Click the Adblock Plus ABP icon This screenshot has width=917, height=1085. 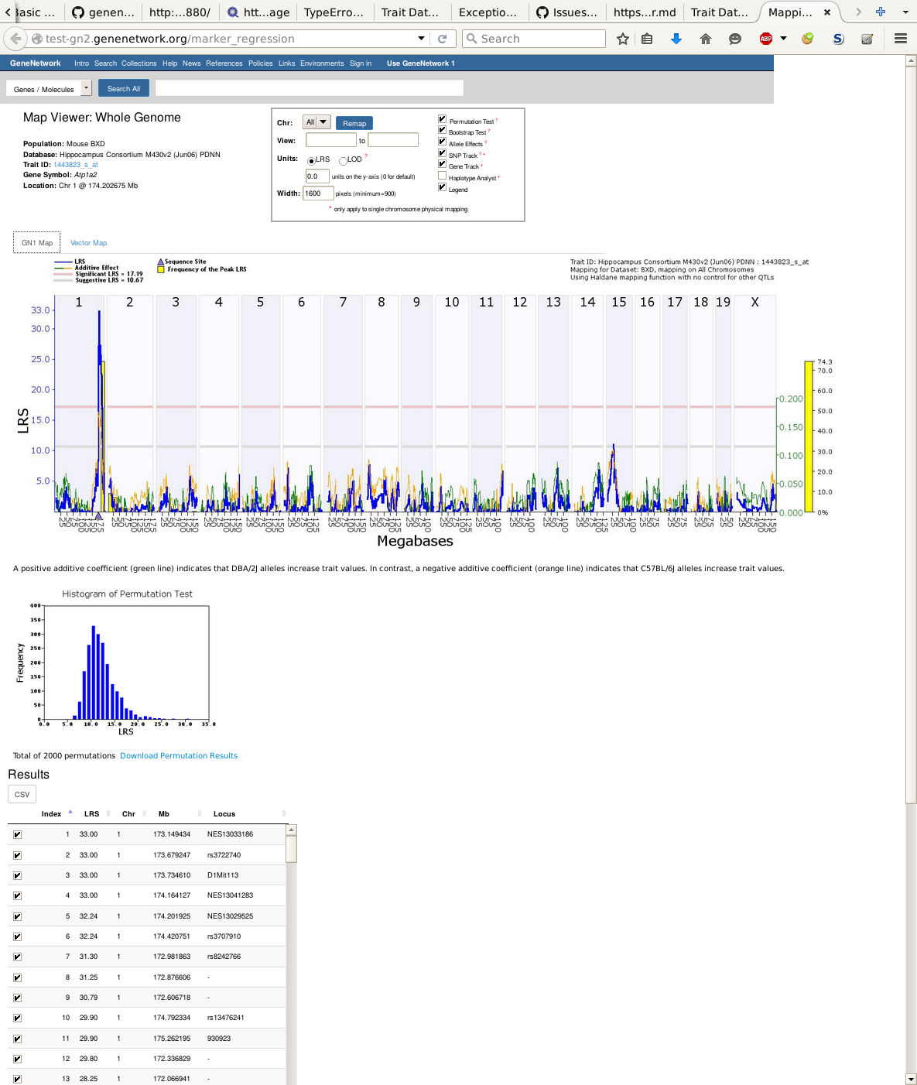pyautogui.click(x=765, y=39)
